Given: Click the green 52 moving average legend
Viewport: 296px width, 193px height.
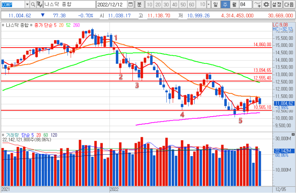Looking at the screenshot, I should click(68, 25).
